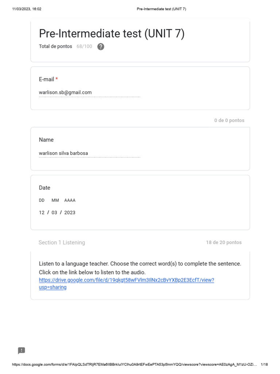Select the Section 1 Listening header
This screenshot has width=280, height=374.
point(62,243)
